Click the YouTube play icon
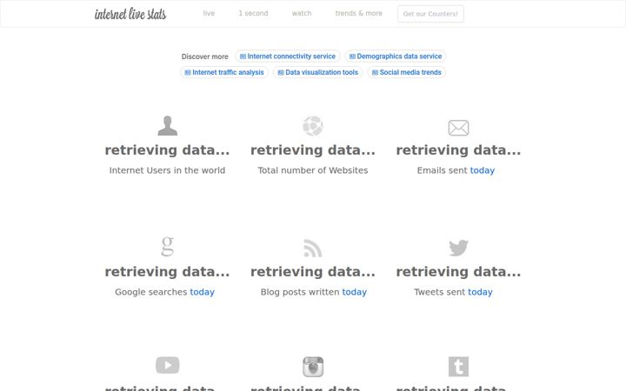 (167, 365)
